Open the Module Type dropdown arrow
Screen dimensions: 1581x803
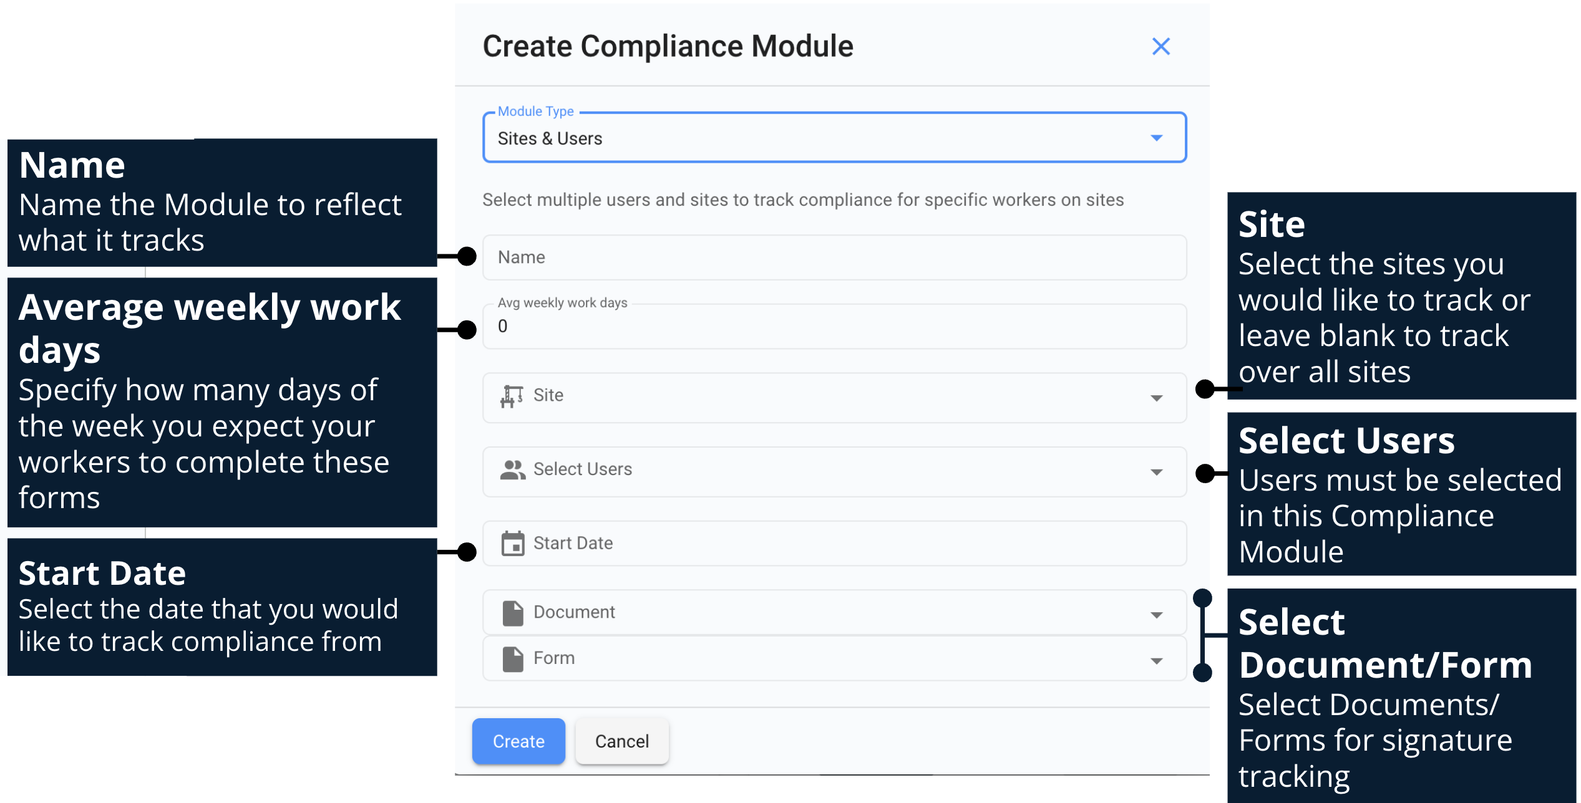(x=1156, y=138)
